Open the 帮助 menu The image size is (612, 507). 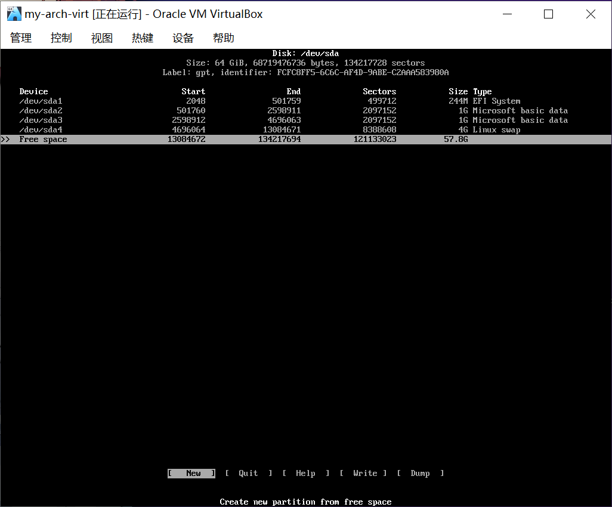click(223, 38)
